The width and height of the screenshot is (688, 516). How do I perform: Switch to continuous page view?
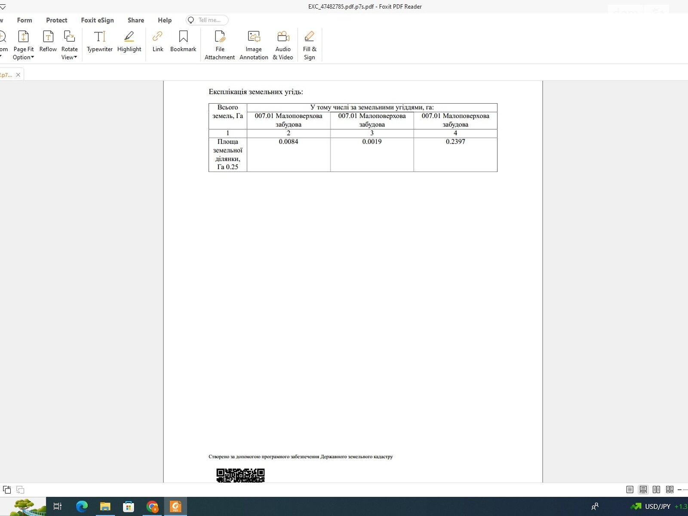(x=643, y=489)
